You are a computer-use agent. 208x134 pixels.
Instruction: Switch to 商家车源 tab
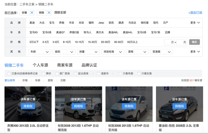(65, 65)
